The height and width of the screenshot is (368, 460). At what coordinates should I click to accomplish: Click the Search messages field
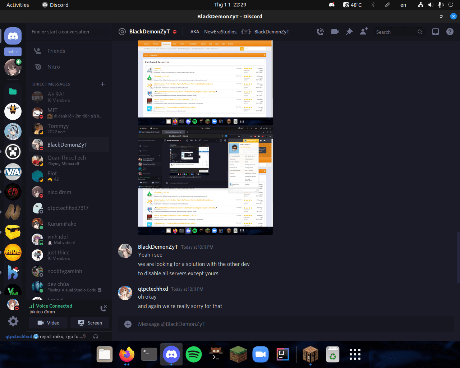[399, 32]
